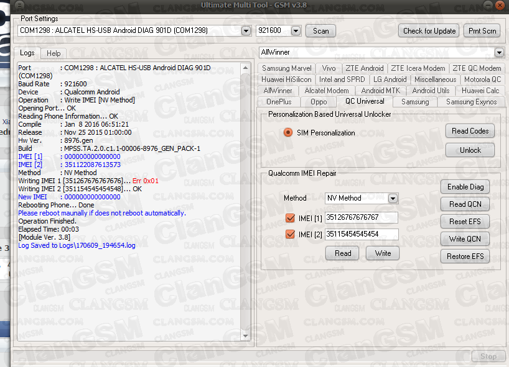Open the Android Utils tab

click(x=431, y=91)
